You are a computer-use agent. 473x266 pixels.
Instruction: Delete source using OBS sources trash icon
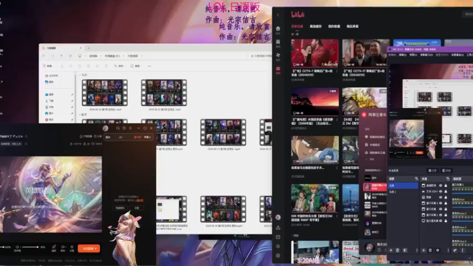tap(430, 250)
